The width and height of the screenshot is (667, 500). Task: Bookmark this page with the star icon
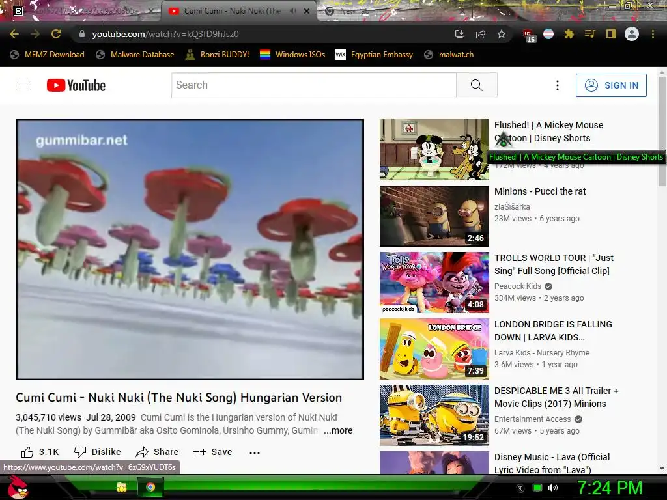[502, 34]
